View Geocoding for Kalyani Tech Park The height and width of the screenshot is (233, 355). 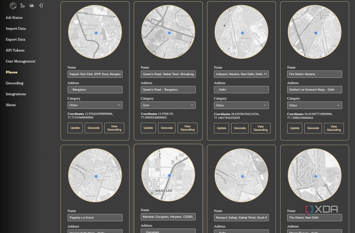click(x=114, y=128)
